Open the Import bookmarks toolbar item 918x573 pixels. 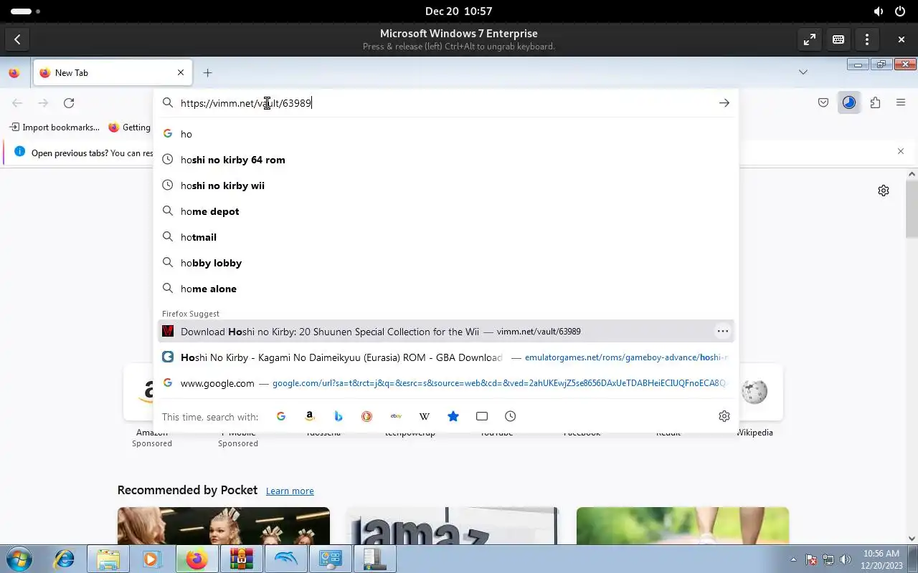(x=55, y=127)
